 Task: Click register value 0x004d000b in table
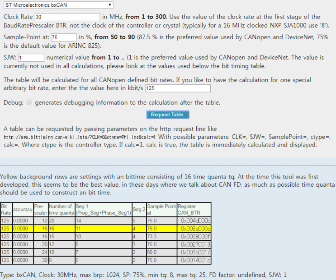(x=195, y=221)
